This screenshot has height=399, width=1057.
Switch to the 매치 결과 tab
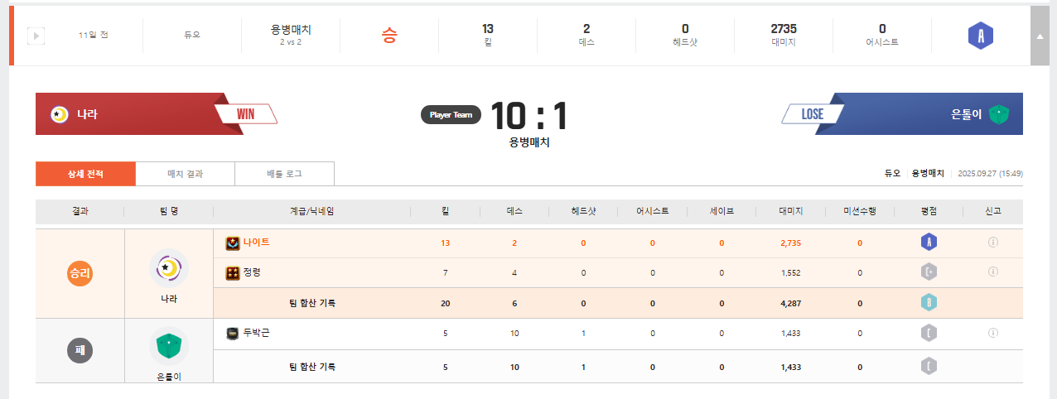[x=185, y=174]
